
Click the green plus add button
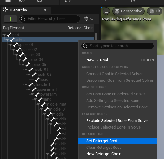coord(11,19)
